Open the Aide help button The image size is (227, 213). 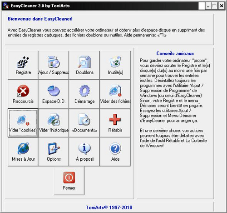115,152
